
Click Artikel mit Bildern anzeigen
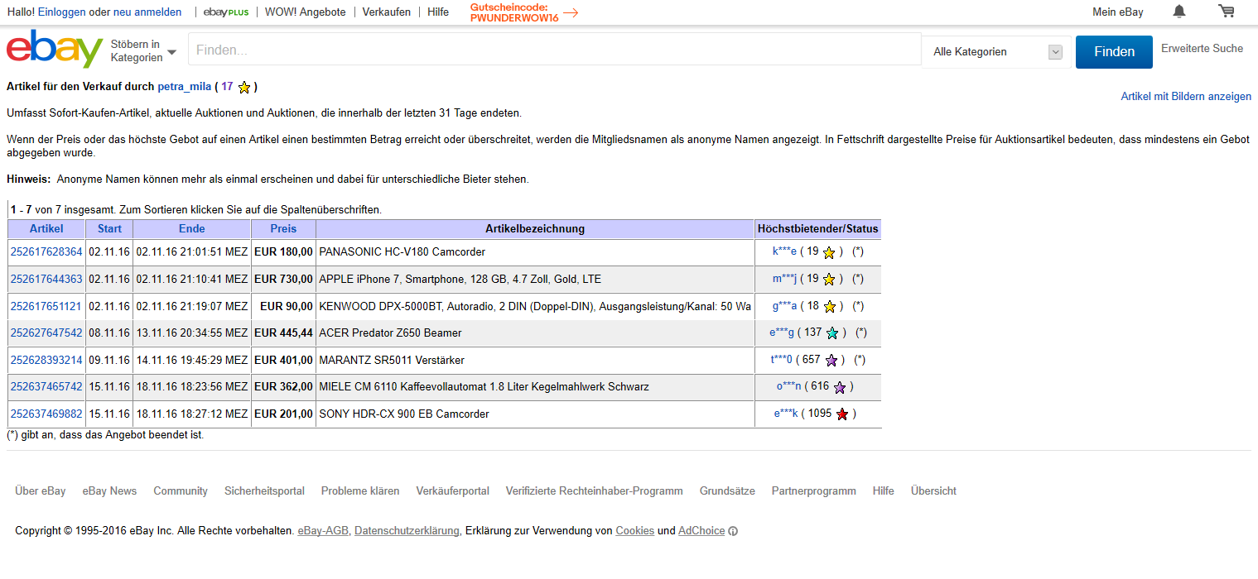point(1186,96)
